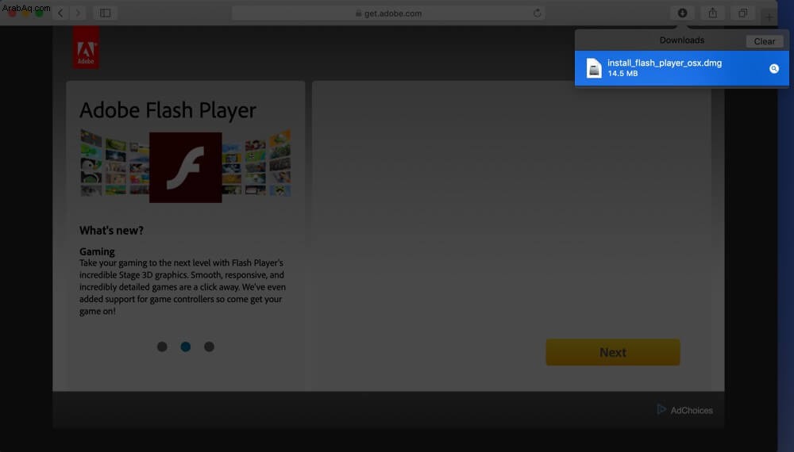Add a new tab with plus button
The height and width of the screenshot is (452, 794).
tap(769, 17)
